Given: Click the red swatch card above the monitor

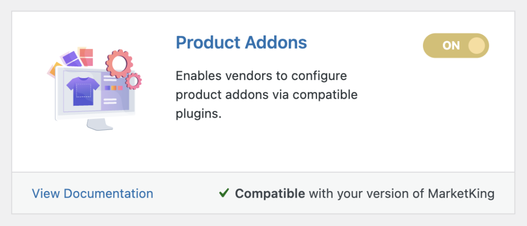Looking at the screenshot, I should 86,57.
